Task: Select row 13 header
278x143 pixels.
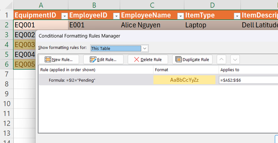Action: click(x=7, y=133)
